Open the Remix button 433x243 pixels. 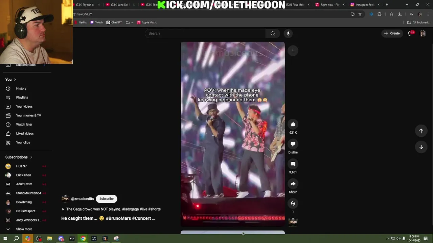click(x=293, y=204)
